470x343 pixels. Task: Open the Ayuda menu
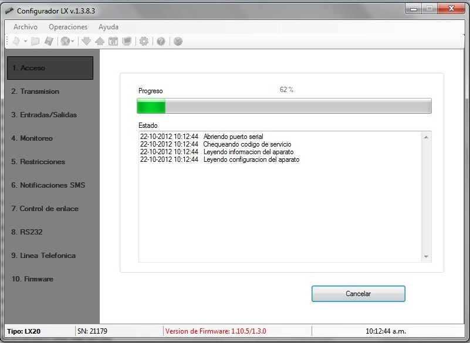(x=109, y=27)
